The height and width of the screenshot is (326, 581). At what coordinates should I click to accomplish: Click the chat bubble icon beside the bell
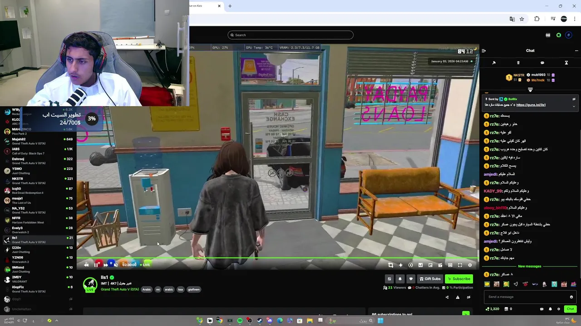(x=542, y=309)
